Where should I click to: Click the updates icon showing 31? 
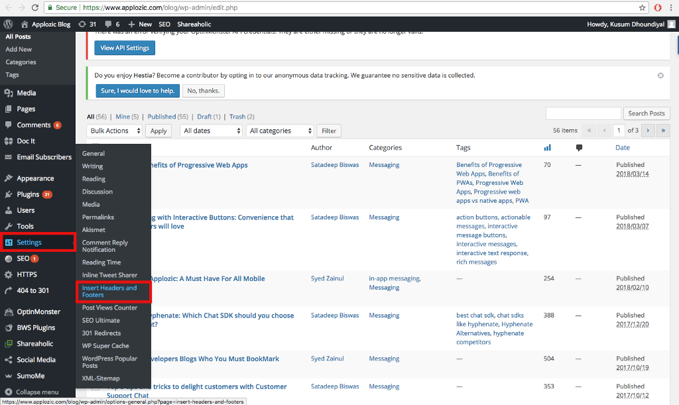click(x=87, y=24)
